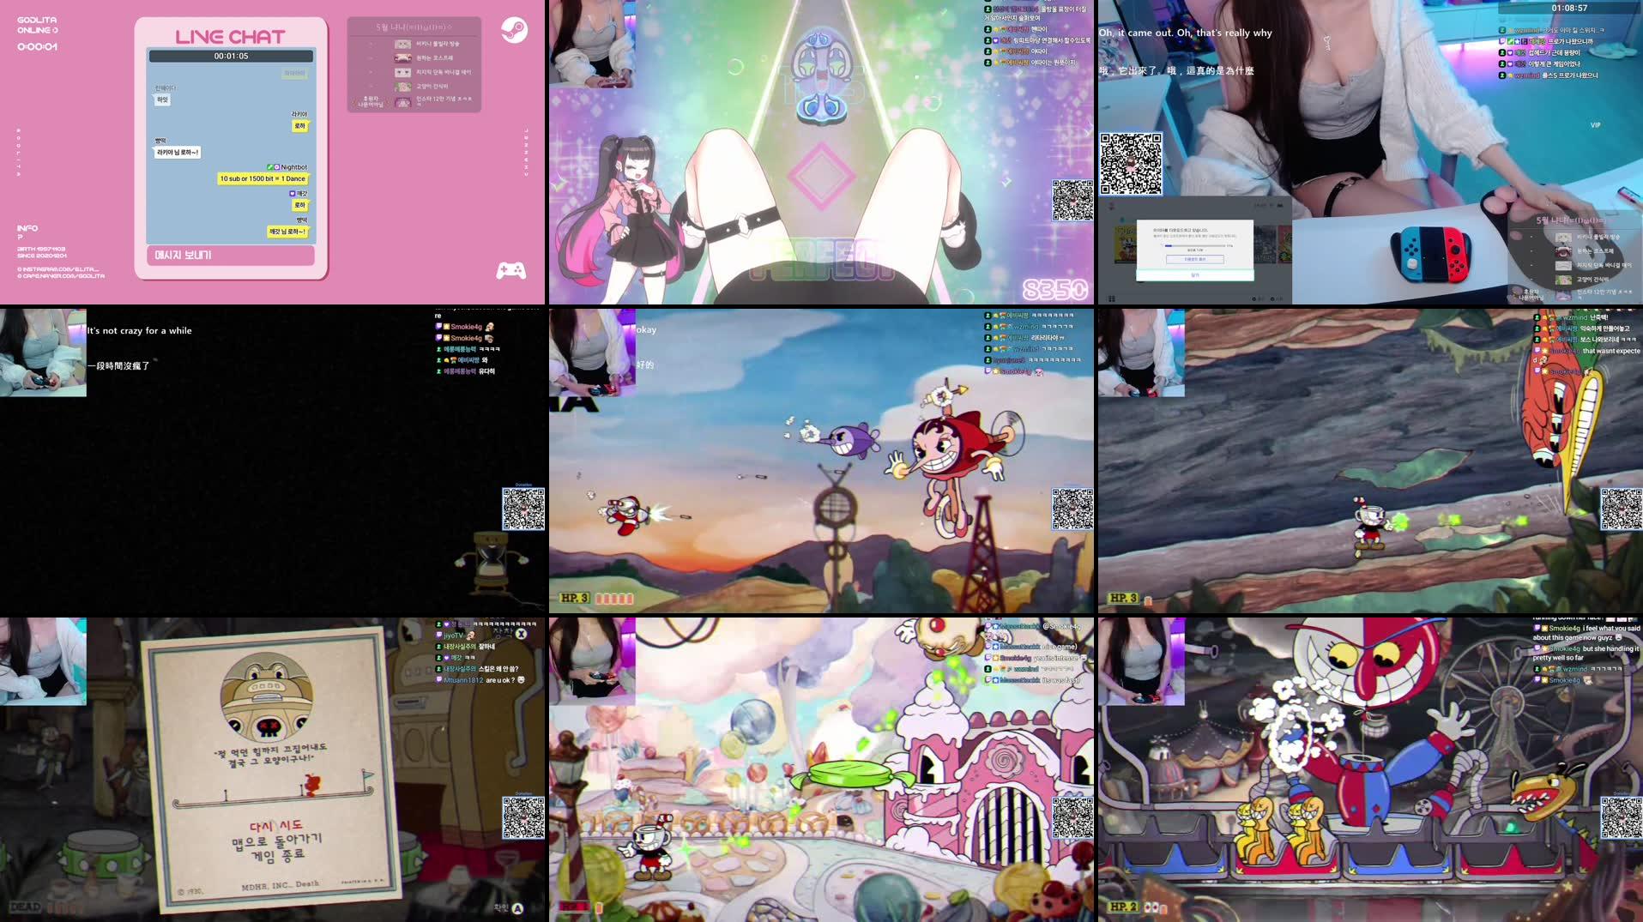Click the finish flag on the death card progress line

click(x=367, y=782)
